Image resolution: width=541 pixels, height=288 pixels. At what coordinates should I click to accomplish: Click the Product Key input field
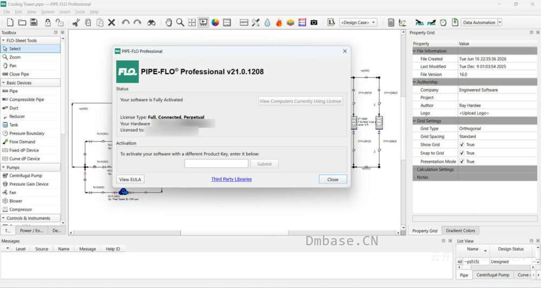point(216,163)
